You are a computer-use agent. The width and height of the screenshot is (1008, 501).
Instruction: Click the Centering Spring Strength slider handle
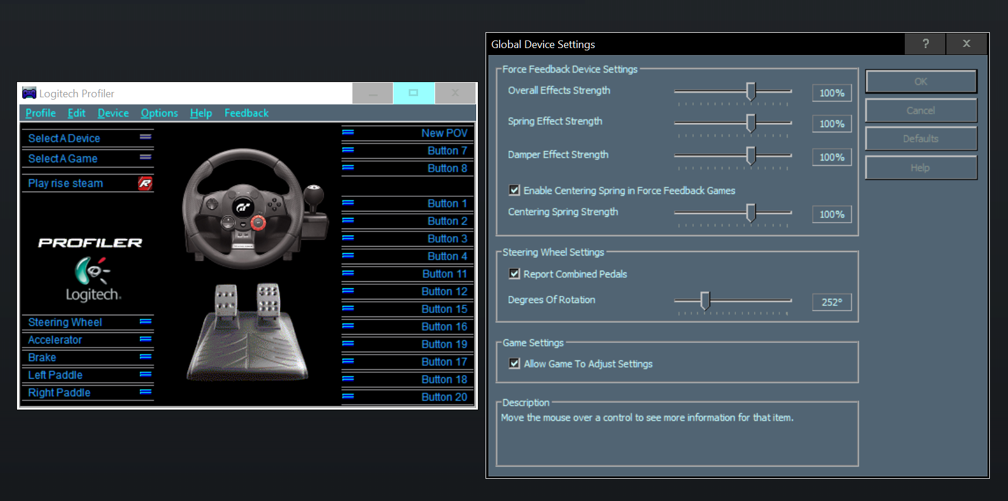(751, 213)
